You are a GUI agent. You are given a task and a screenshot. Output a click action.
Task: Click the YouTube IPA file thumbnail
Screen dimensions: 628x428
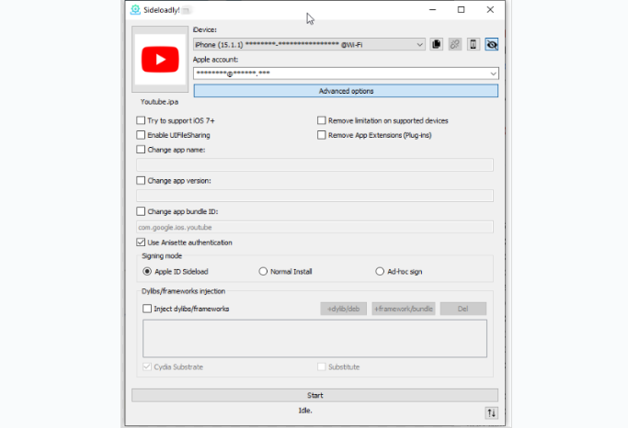tap(160, 62)
